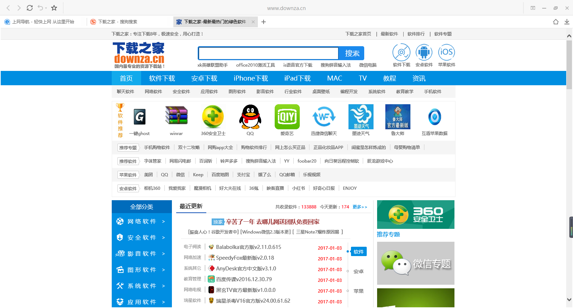This screenshot has width=573, height=308.
Task: Open the 苹果软件 iOS icon
Action: tap(447, 52)
